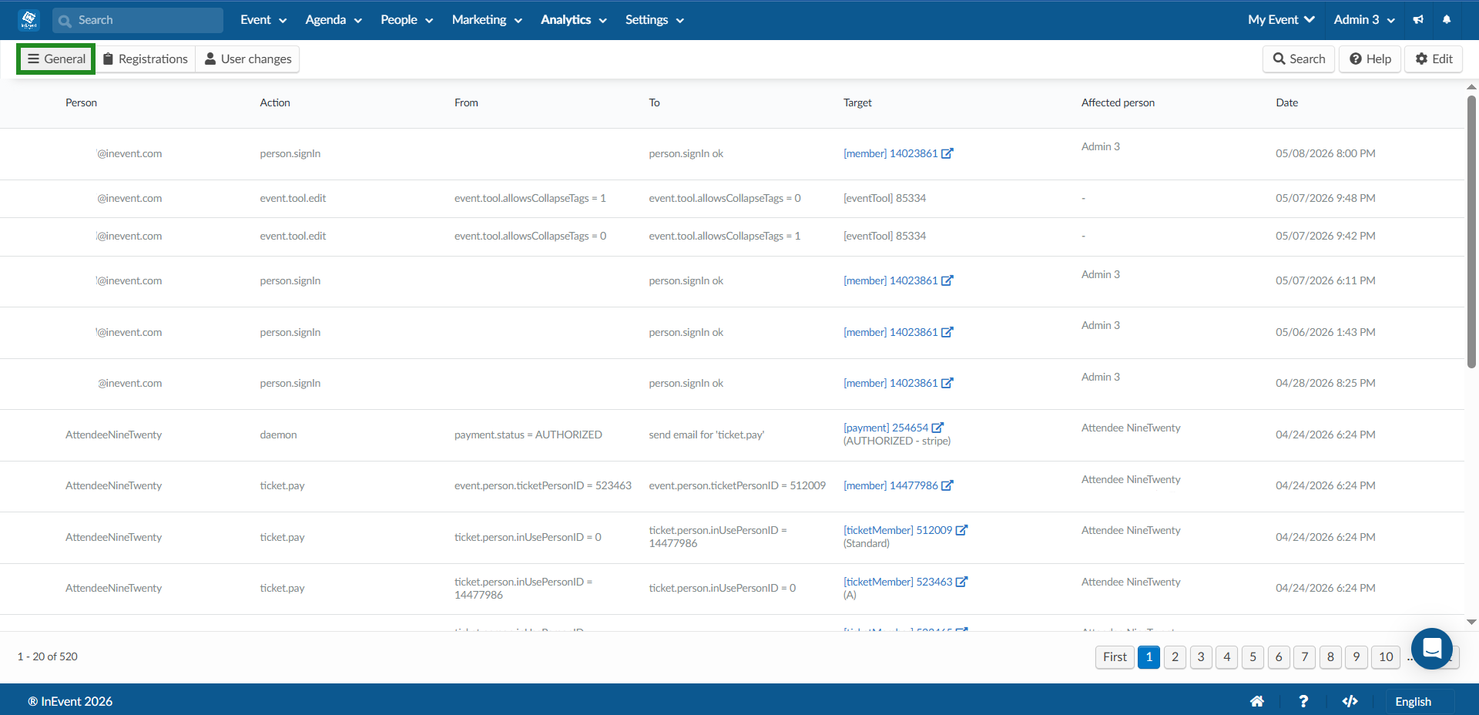
Task: Click the InEvent logo icon
Action: [x=29, y=20]
